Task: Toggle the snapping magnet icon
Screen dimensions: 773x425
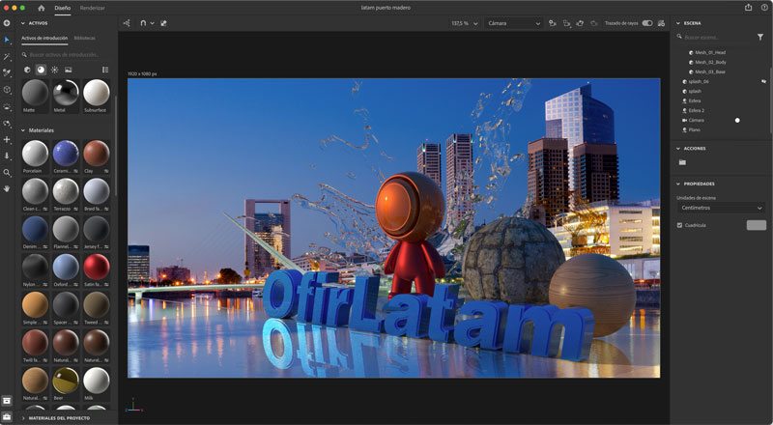Action: [x=143, y=23]
